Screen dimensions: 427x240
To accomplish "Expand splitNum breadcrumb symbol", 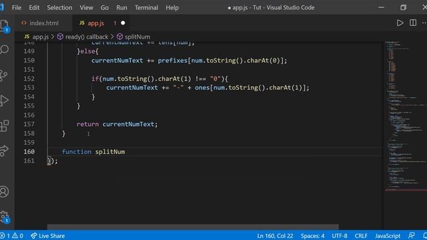I will pyautogui.click(x=137, y=37).
